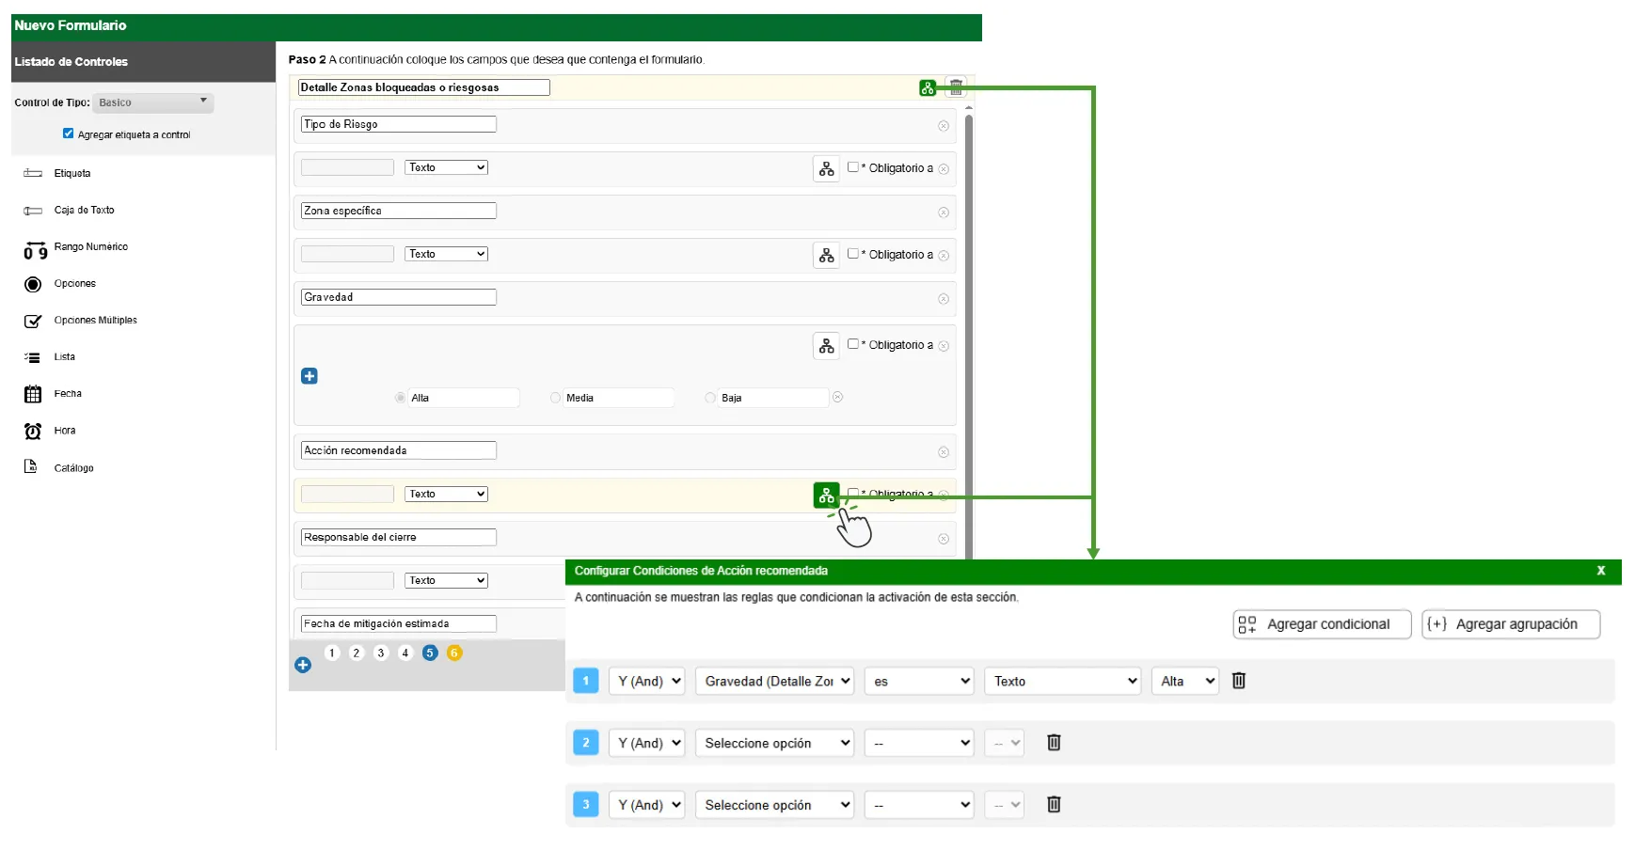The width and height of the screenshot is (1635, 850).
Task: Select the Alta radio option
Action: click(x=401, y=398)
